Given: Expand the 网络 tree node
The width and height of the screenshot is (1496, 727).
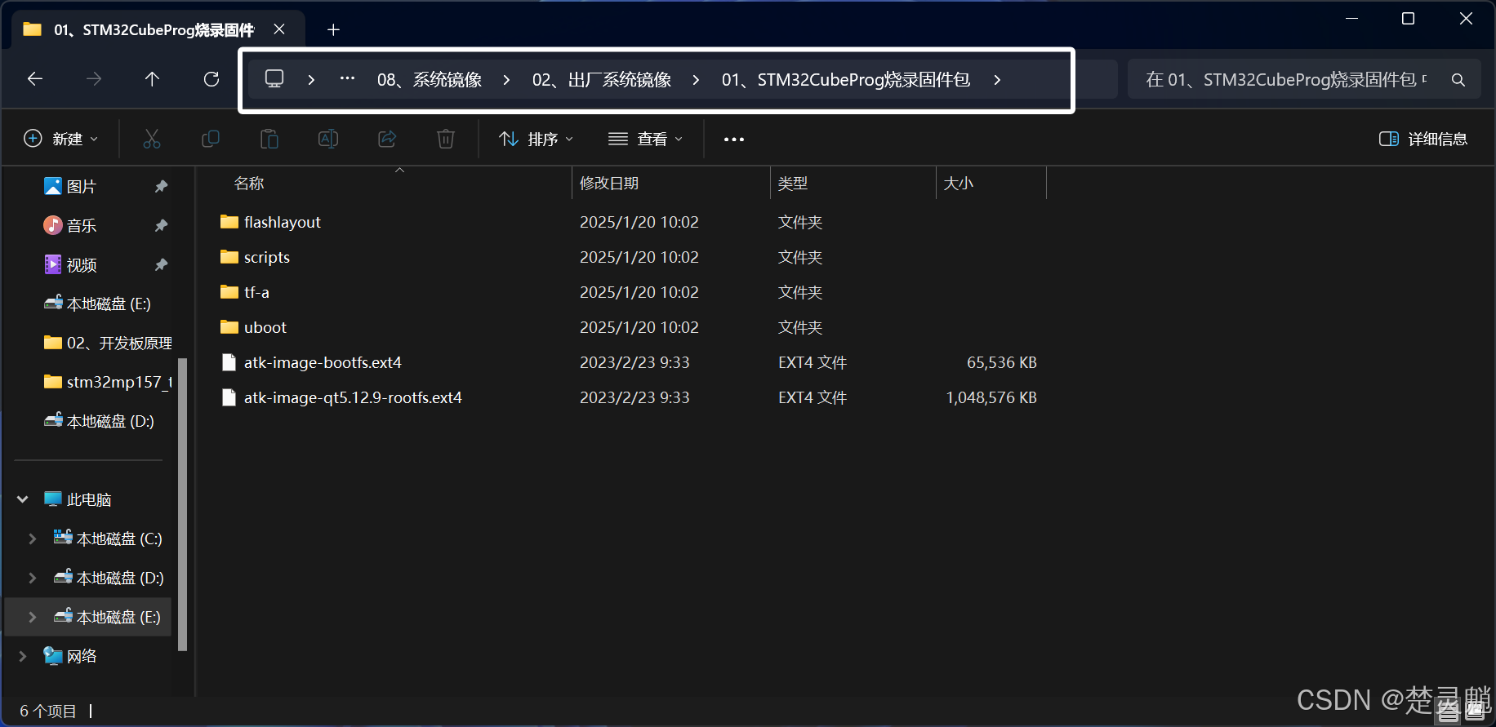Looking at the screenshot, I should [x=23, y=656].
